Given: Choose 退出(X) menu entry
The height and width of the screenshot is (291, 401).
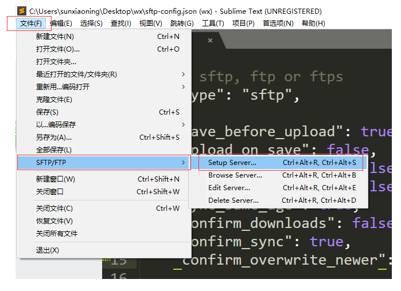Looking at the screenshot, I should point(104,250).
